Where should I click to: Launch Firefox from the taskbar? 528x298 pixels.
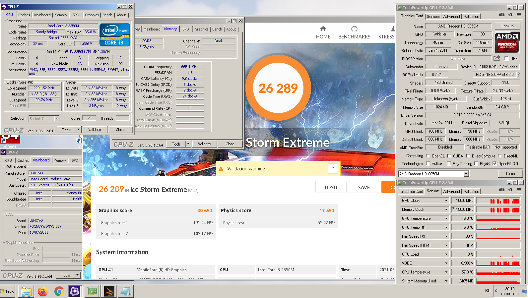coord(42,291)
